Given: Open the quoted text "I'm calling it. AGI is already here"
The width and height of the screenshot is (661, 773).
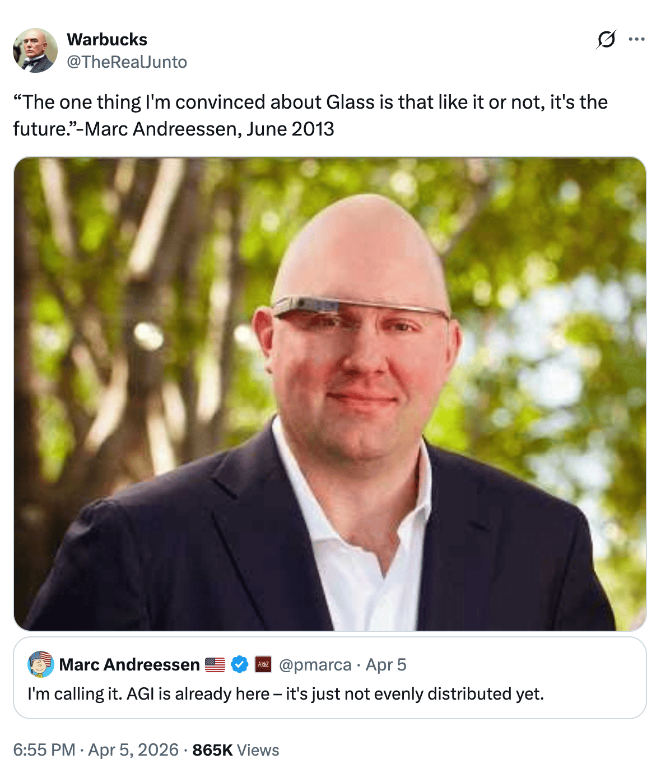Looking at the screenshot, I should [148, 693].
